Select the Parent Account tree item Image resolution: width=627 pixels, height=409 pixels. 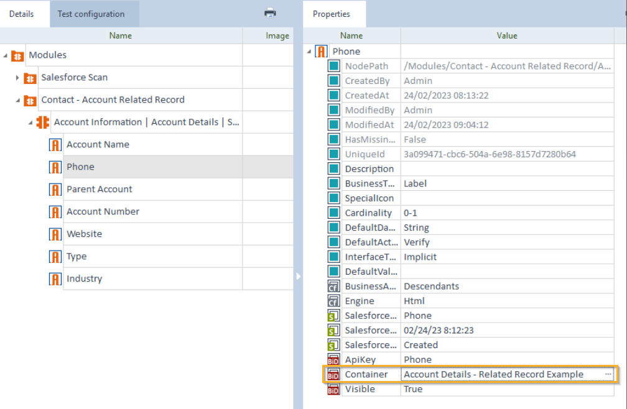click(100, 190)
